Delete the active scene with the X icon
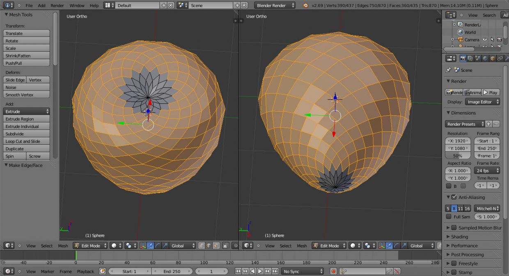The height and width of the screenshot is (276, 509). click(244, 5)
